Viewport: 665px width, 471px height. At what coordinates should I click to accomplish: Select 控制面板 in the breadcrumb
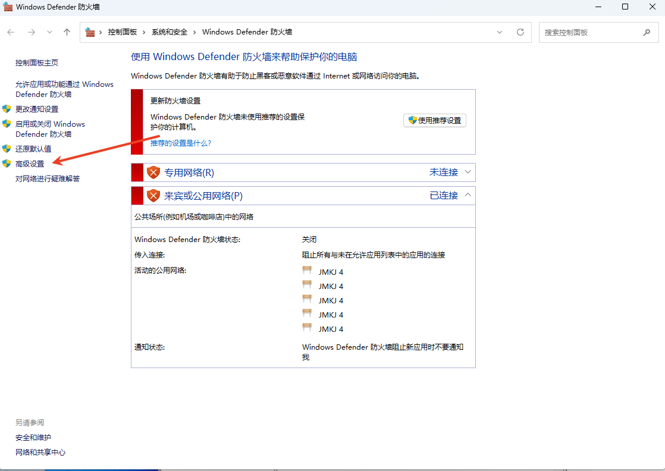pos(122,32)
